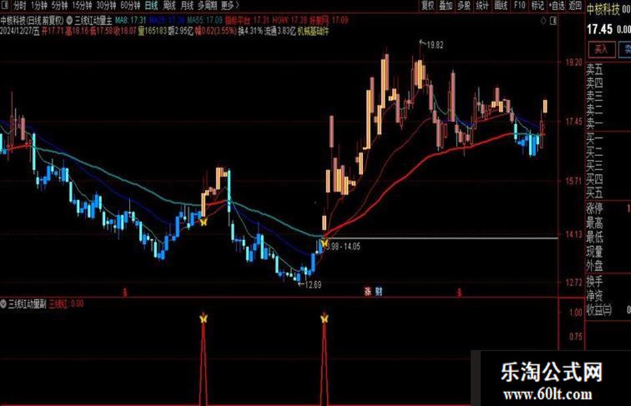
Task: Click the 三线红动量主 main indicator name
Action: point(93,20)
